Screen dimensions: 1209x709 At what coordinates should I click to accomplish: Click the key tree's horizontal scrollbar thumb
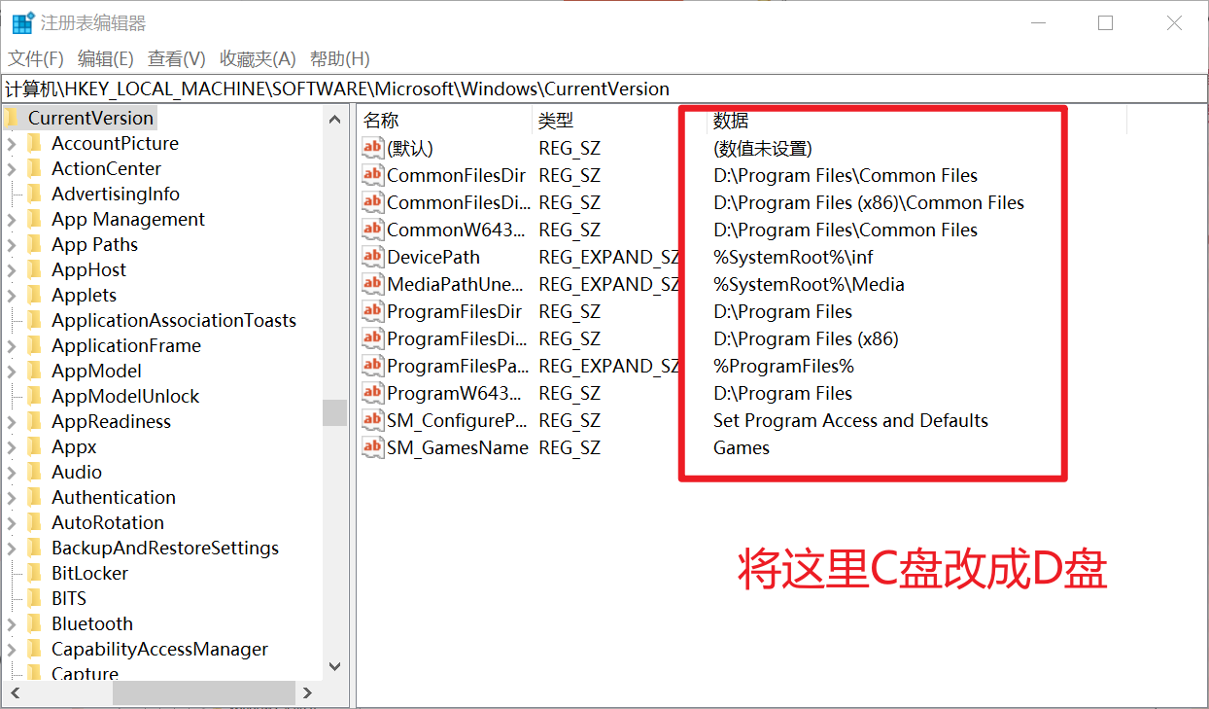coord(203,692)
